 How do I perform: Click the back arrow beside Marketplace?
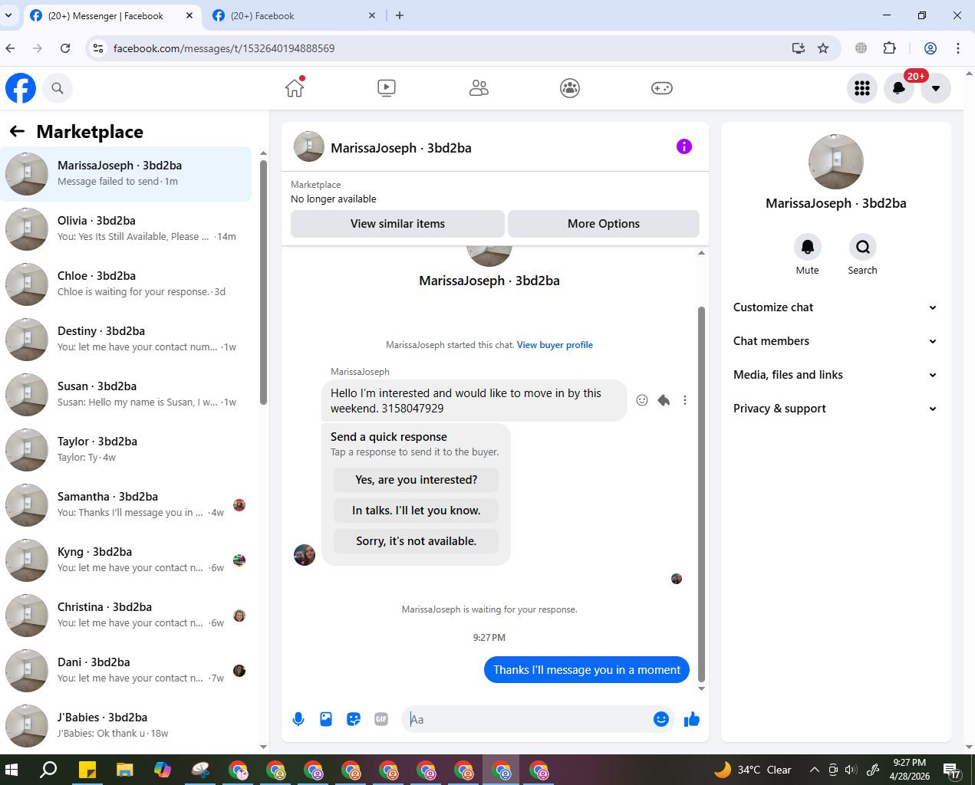pyautogui.click(x=17, y=132)
